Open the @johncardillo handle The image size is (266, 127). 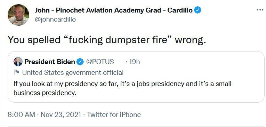[x=55, y=19]
